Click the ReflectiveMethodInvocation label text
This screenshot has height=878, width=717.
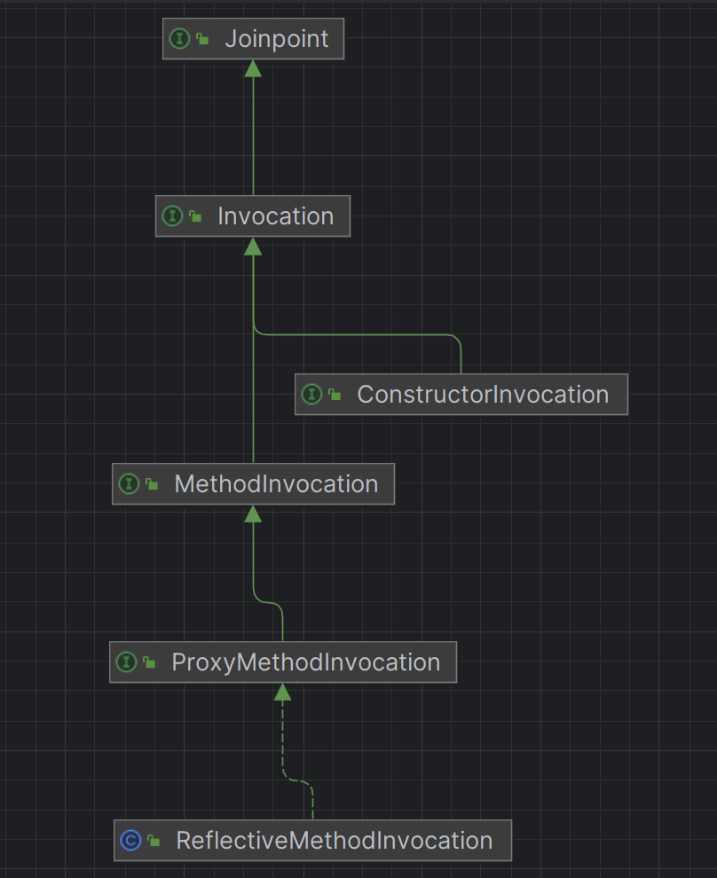tap(335, 841)
